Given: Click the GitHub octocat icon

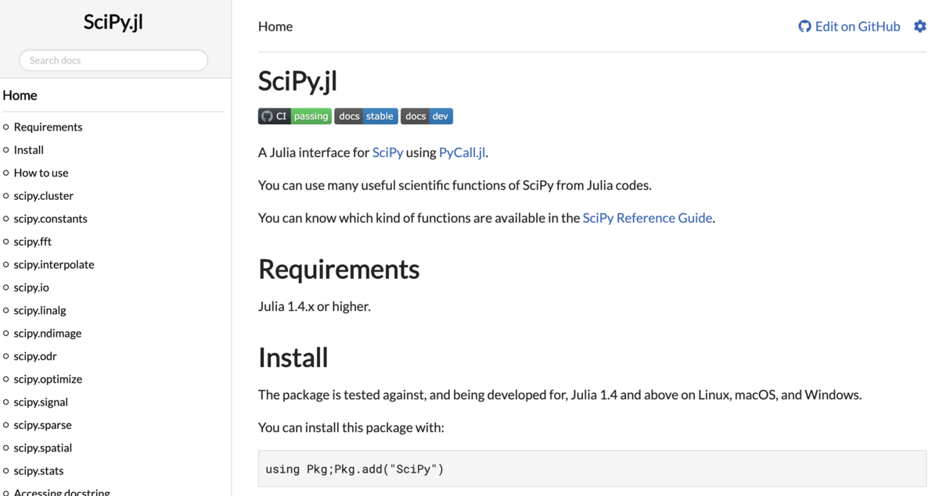Looking at the screenshot, I should tap(804, 27).
